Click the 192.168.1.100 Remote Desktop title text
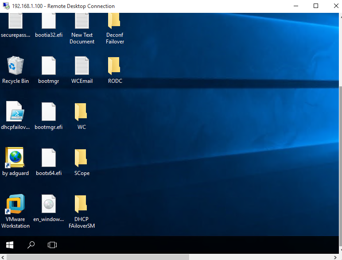 [x=63, y=6]
